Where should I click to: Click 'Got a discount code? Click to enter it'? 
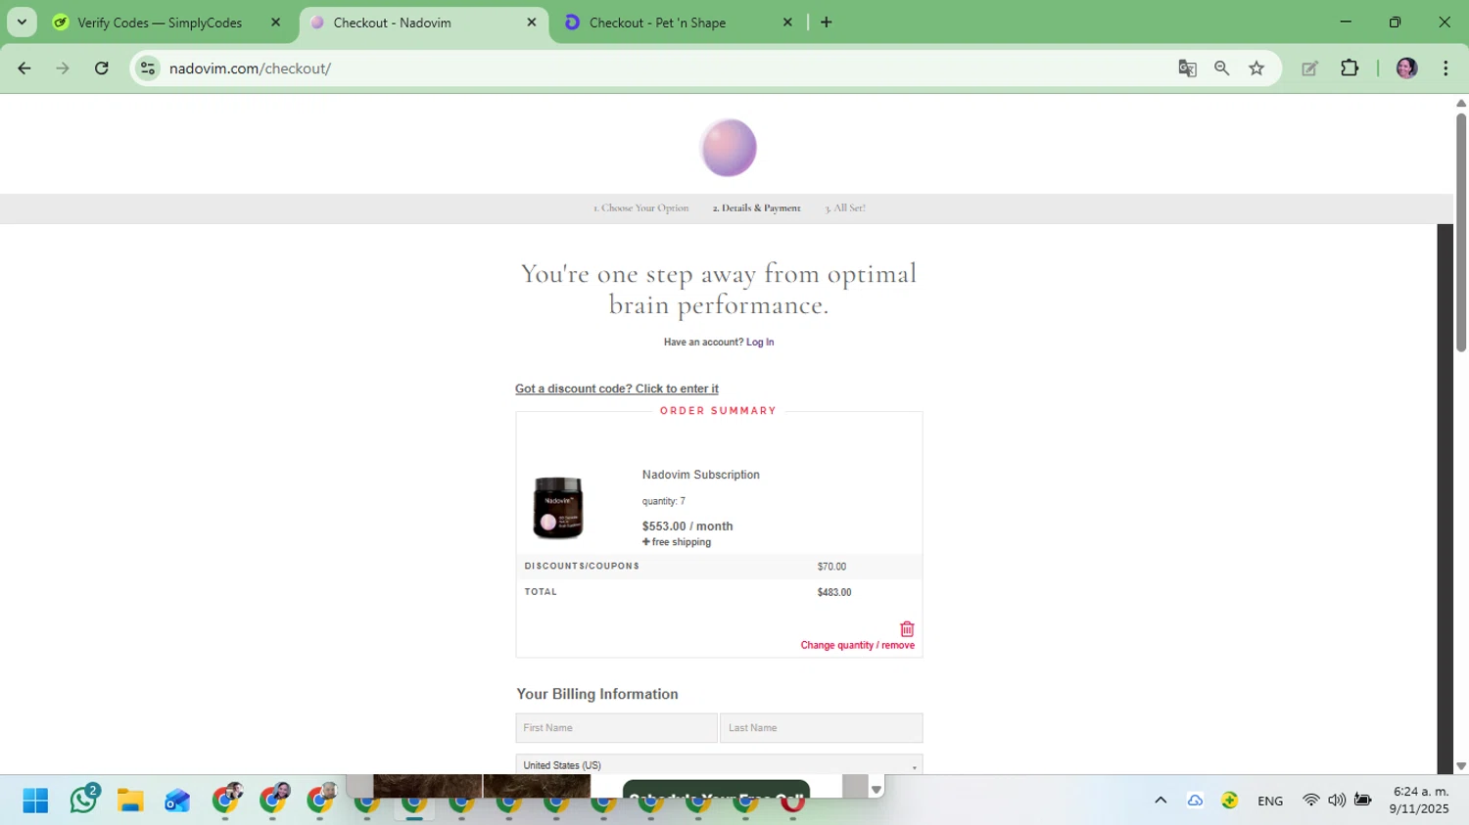617,389
